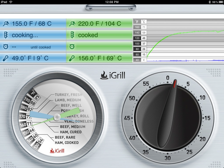The height and width of the screenshot is (168, 224).
Task: Tap the 120 / 48 graph axis label
Action: pyautogui.click(x=140, y=38)
